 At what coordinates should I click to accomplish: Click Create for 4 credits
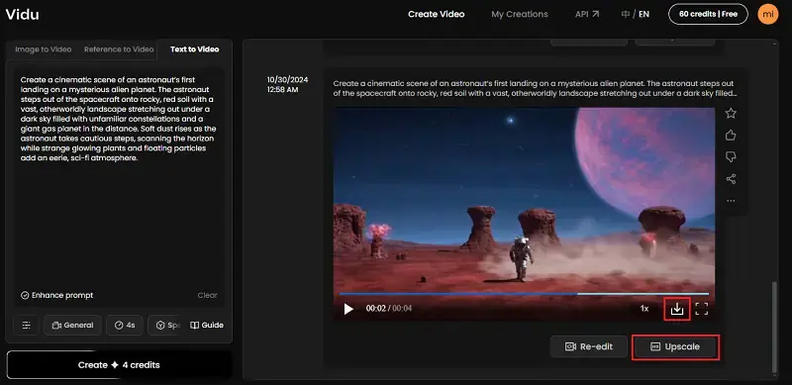[x=119, y=365]
